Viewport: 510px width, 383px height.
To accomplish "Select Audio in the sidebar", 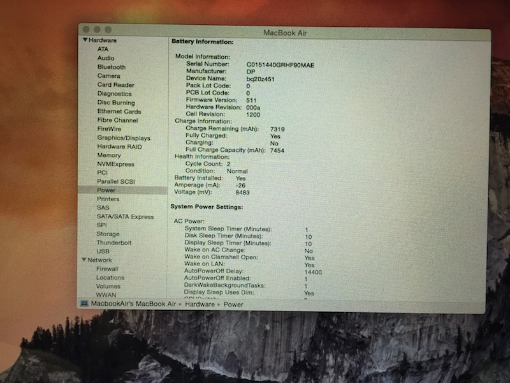I will click(106, 58).
